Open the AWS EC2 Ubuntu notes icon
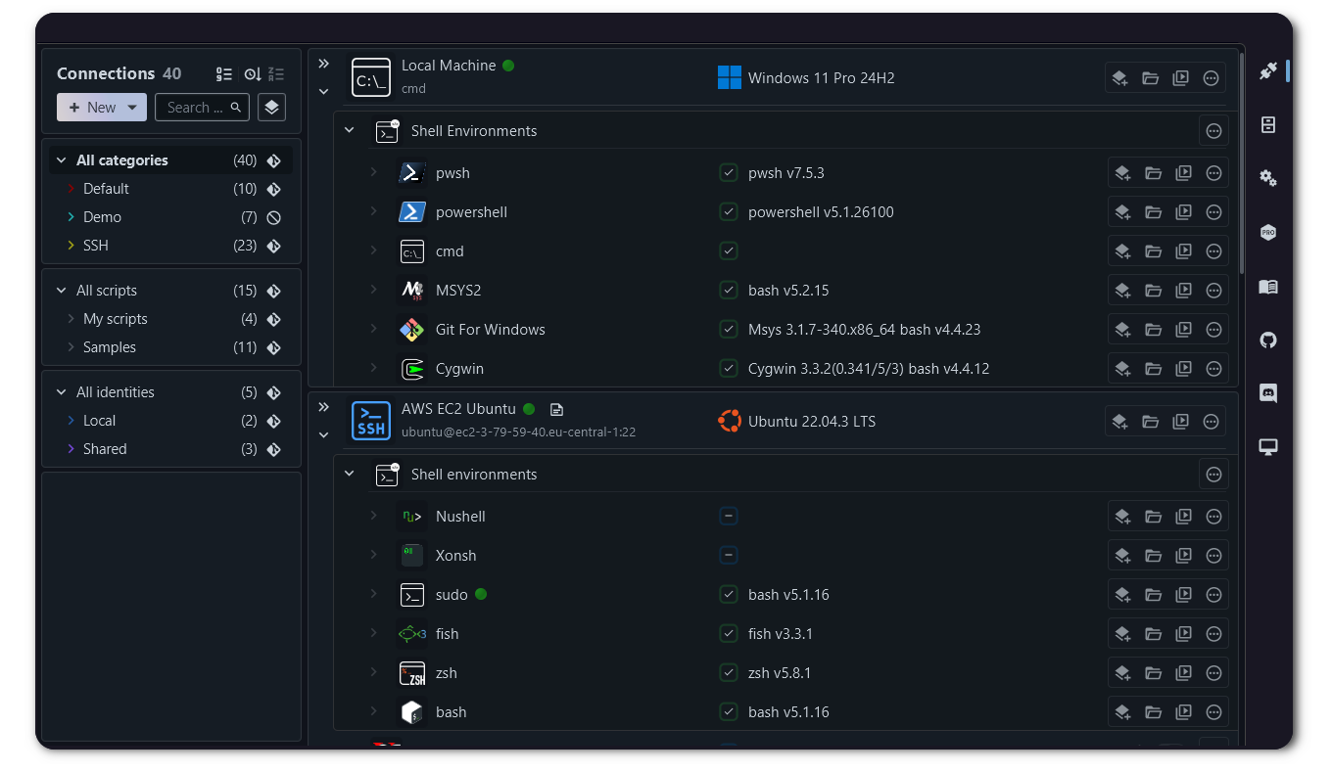Screen dimensions: 1332x773 (x=556, y=409)
